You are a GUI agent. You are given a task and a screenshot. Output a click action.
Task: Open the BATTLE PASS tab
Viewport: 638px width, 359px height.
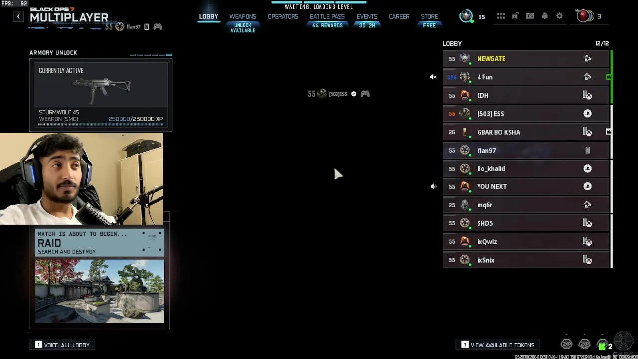tap(327, 16)
